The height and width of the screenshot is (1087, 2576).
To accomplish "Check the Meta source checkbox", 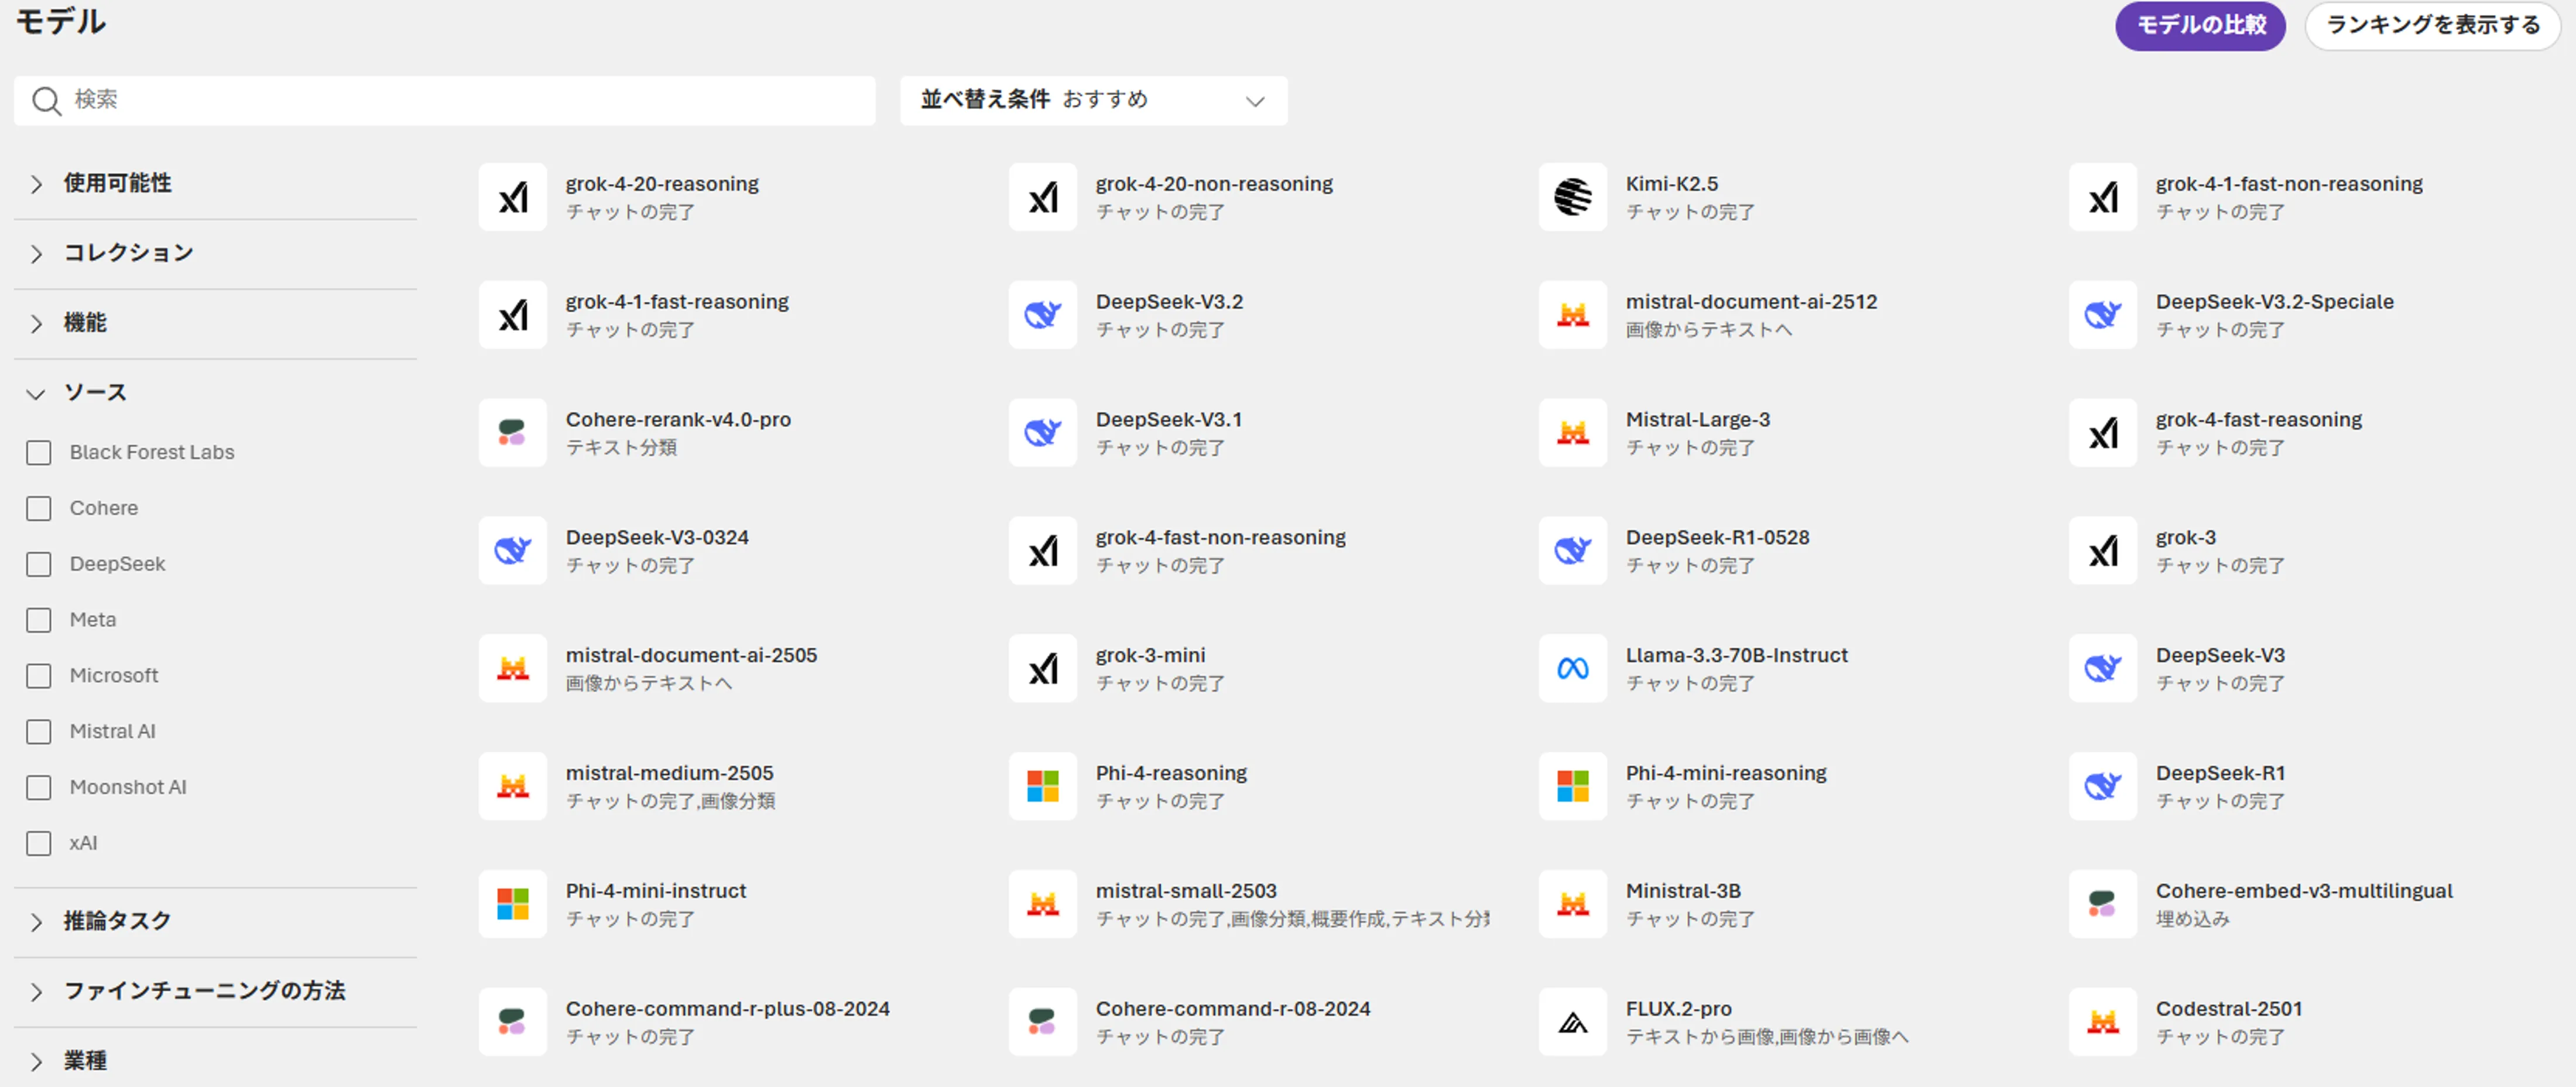I will point(39,621).
